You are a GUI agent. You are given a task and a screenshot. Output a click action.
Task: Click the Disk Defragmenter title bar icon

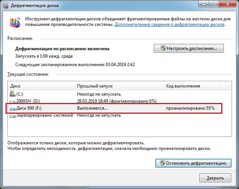point(6,6)
